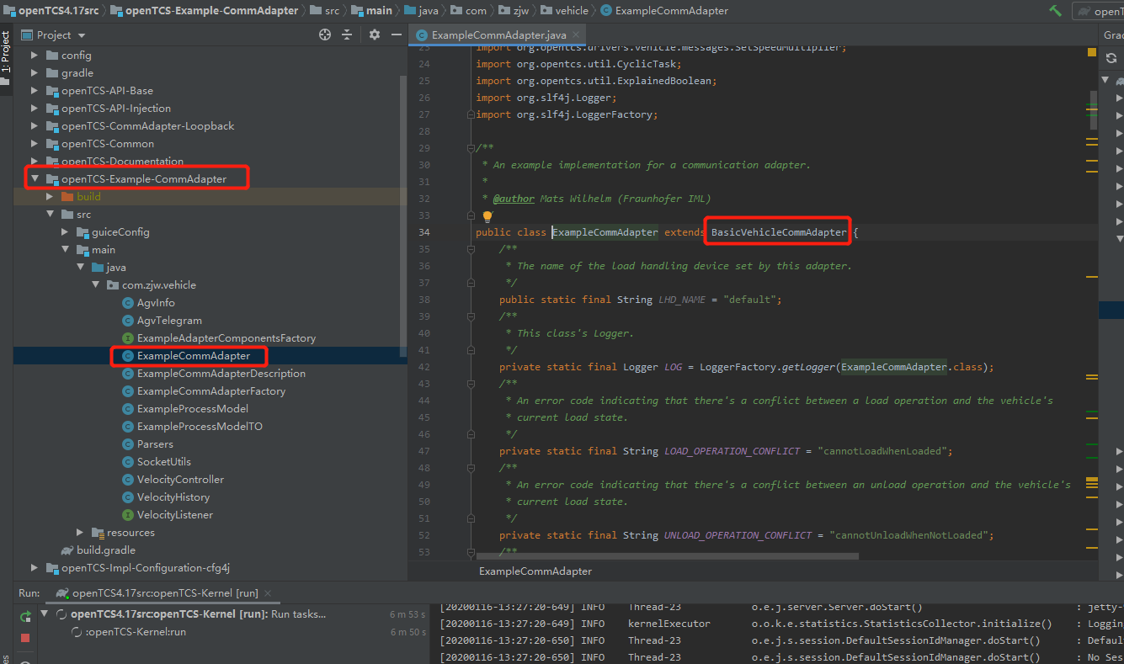Select :openTCS-Kernel:run task in Run tree

[135, 631]
